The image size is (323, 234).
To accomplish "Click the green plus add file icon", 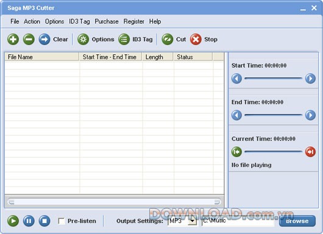I will (x=13, y=39).
